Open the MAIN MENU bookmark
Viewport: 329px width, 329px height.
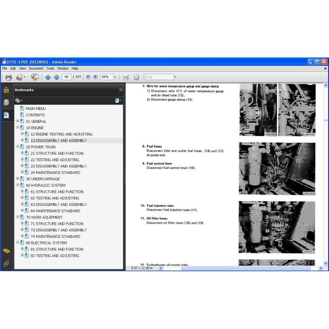pyautogui.click(x=36, y=109)
